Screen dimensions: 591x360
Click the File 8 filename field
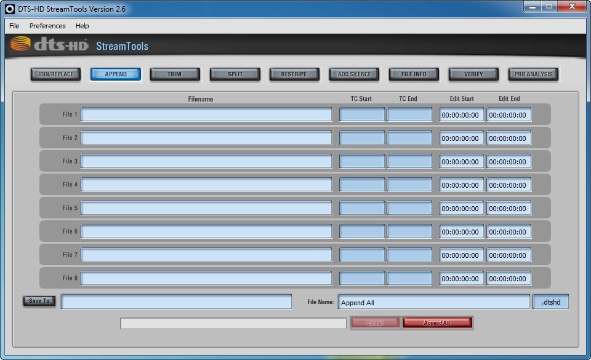[x=207, y=278]
